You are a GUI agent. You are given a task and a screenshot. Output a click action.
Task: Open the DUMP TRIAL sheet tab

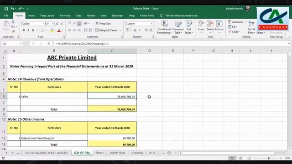(x=117, y=153)
